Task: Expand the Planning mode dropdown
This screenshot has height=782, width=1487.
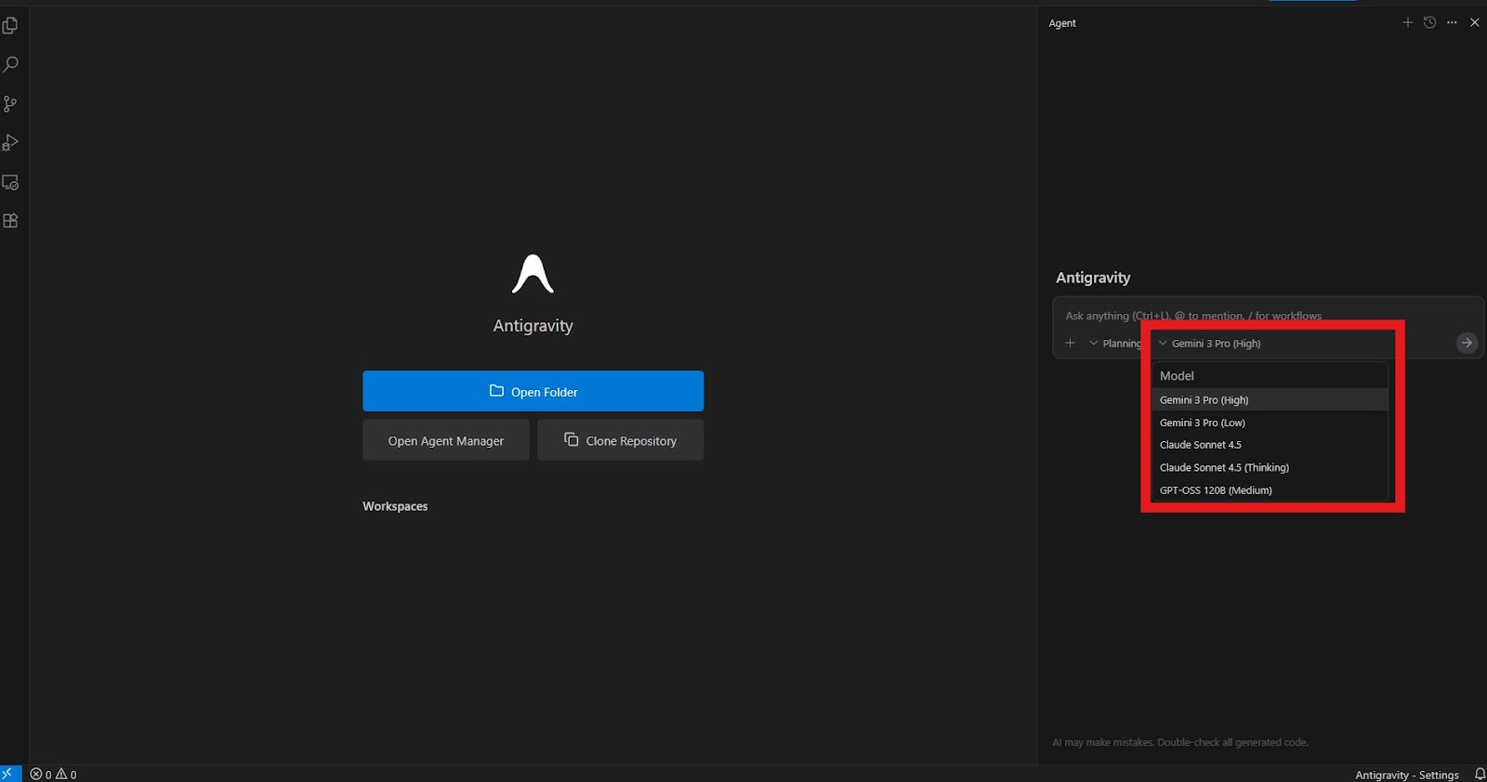Action: tap(1114, 344)
